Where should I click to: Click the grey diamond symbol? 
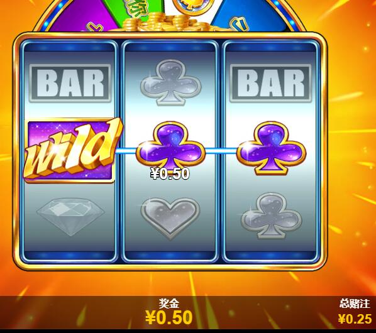point(70,217)
